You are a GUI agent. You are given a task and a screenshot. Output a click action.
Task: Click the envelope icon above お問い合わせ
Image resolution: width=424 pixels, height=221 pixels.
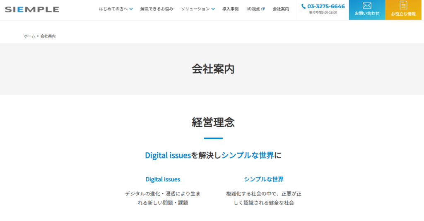367,5
